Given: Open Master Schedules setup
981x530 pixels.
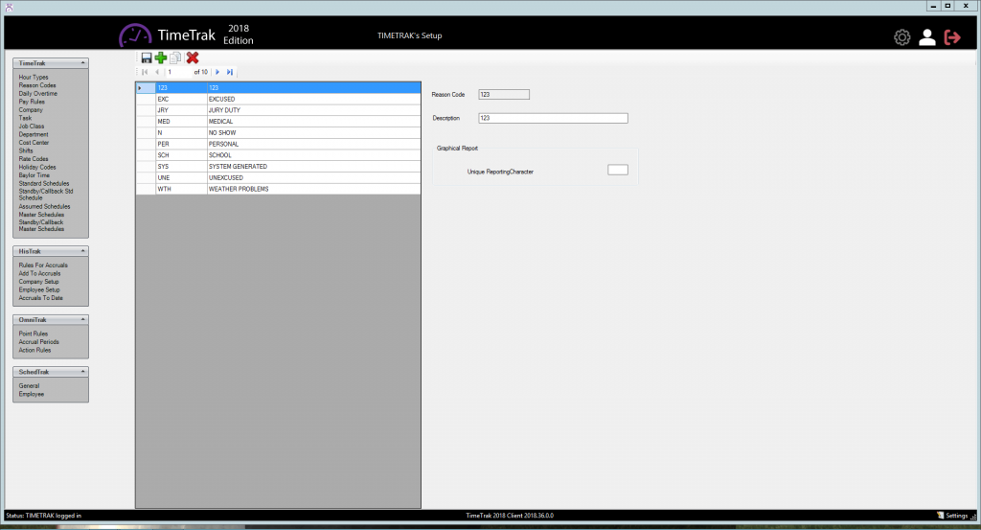Looking at the screenshot, I should click(41, 214).
